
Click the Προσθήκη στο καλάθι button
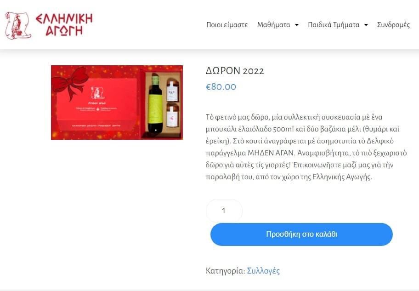301,234
